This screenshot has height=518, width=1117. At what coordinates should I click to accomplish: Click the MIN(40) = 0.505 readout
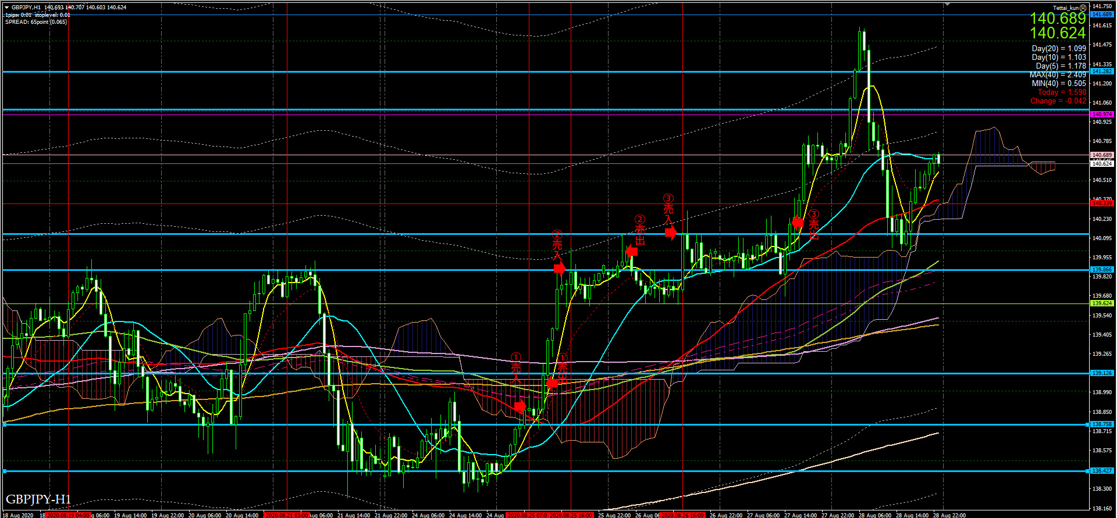1059,83
